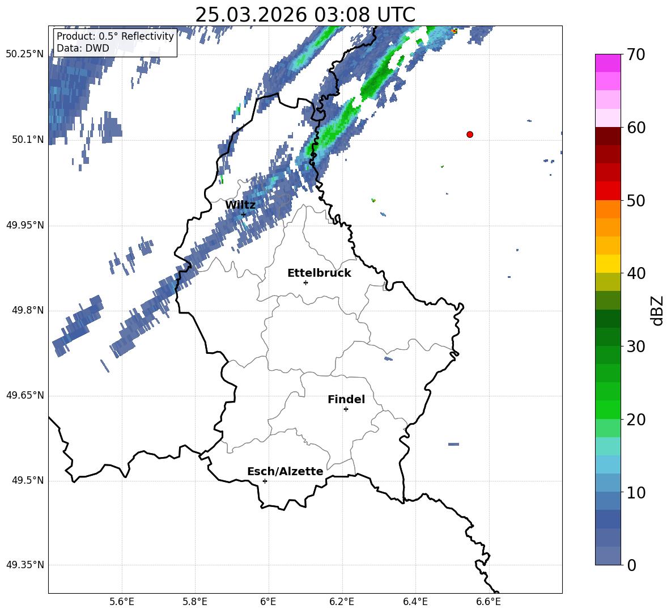Click the 49.65°N latitude label
This screenshot has height=613, width=671.
tap(25, 395)
